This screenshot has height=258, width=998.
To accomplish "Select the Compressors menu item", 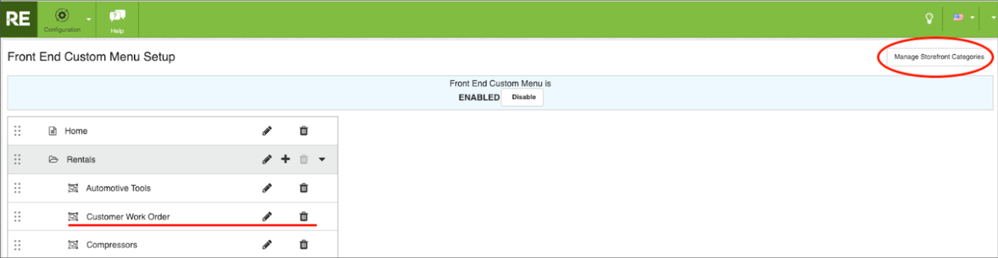I will tap(111, 245).
